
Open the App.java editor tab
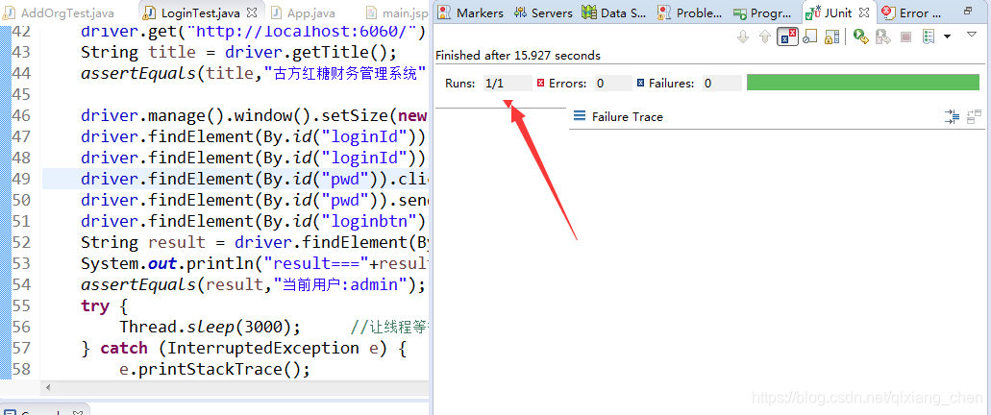pos(304,12)
